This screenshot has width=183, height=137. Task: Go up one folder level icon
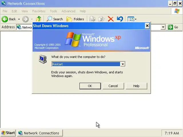pos(39,19)
